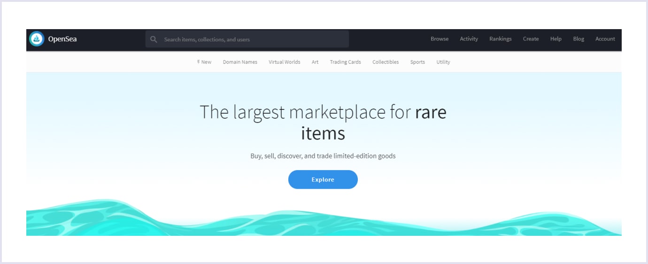The width and height of the screenshot is (648, 264).
Task: Click the blue Explore button
Action: click(x=323, y=179)
